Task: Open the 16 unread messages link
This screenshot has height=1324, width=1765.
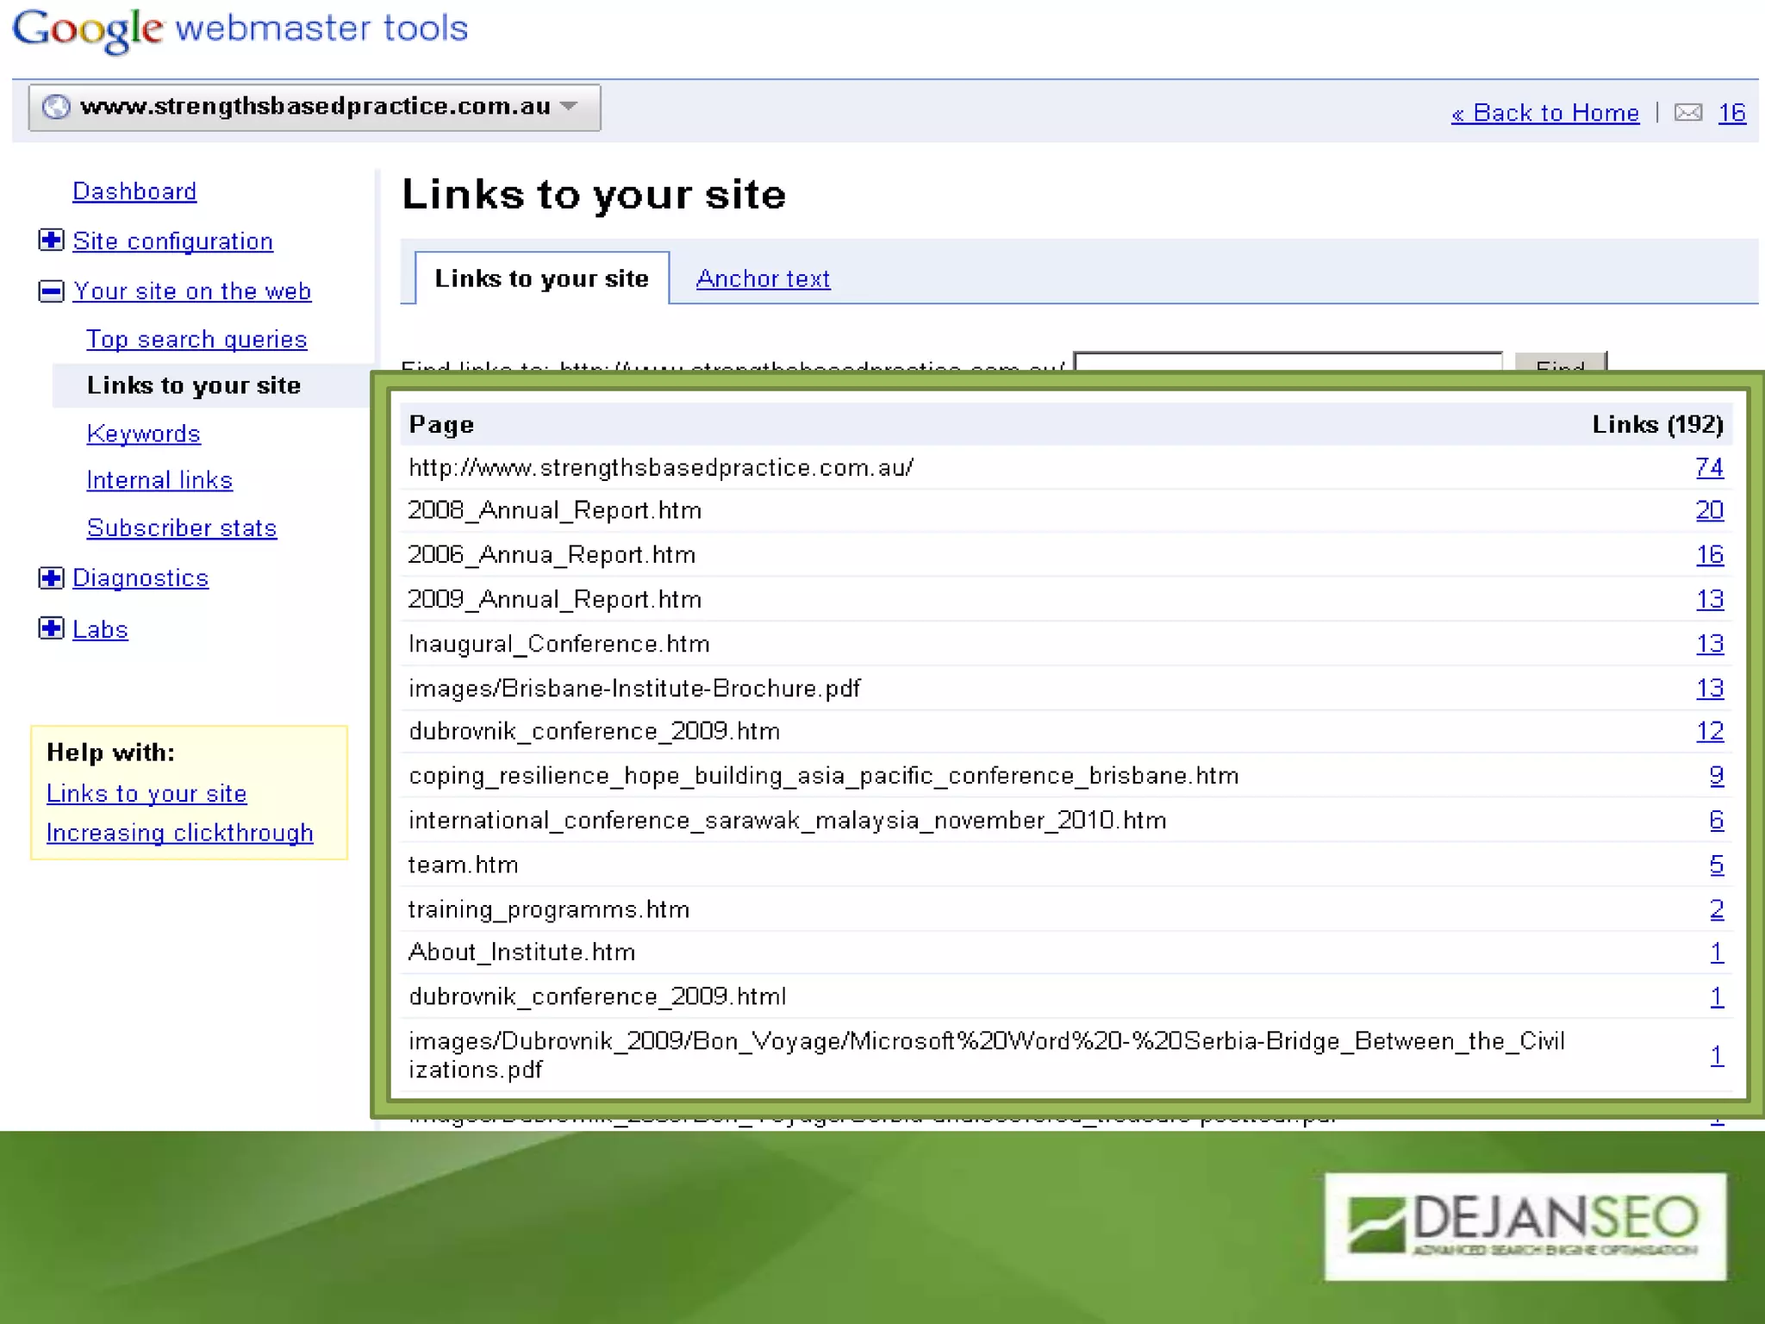Action: click(x=1732, y=113)
